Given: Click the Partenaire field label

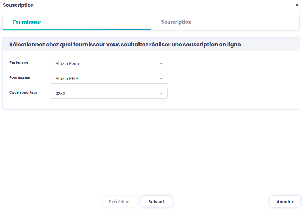Looking at the screenshot, I should [x=19, y=62].
